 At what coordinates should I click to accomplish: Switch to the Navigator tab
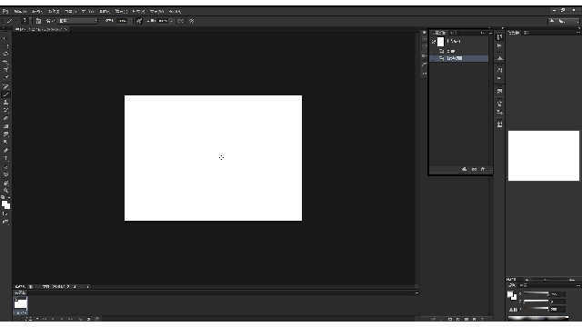click(x=514, y=33)
